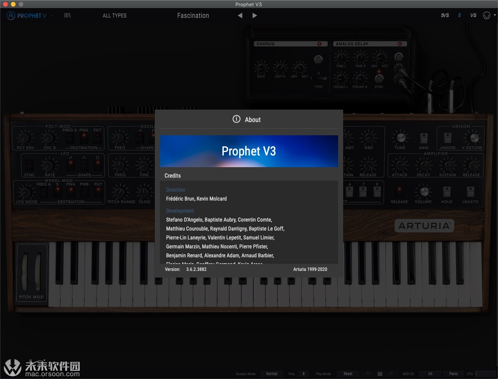The image size is (498, 379).
Task: Click the redo arrow in bottom bar
Action: pos(391,374)
